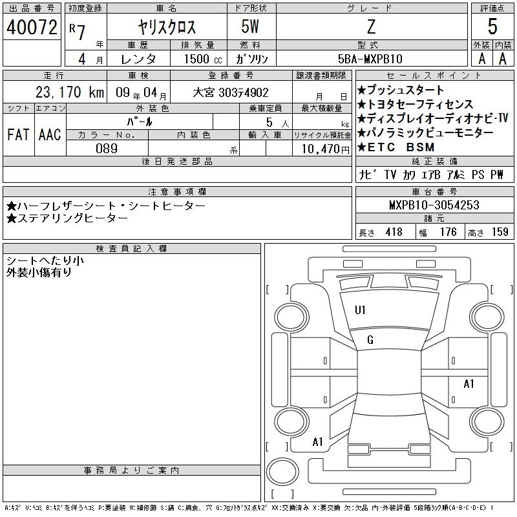
Task: Click the car name ヤリスクロス field
Action: (x=167, y=28)
